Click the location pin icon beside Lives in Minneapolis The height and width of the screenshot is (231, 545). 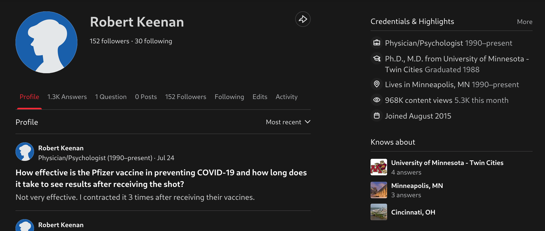coord(377,84)
